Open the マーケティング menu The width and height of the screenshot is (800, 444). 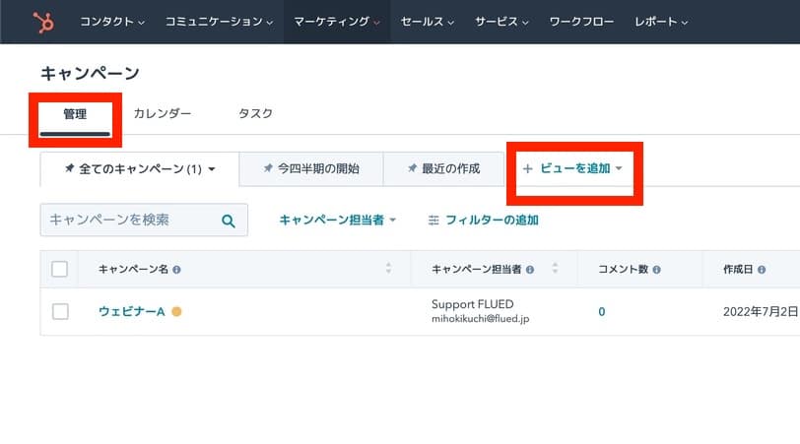click(337, 22)
